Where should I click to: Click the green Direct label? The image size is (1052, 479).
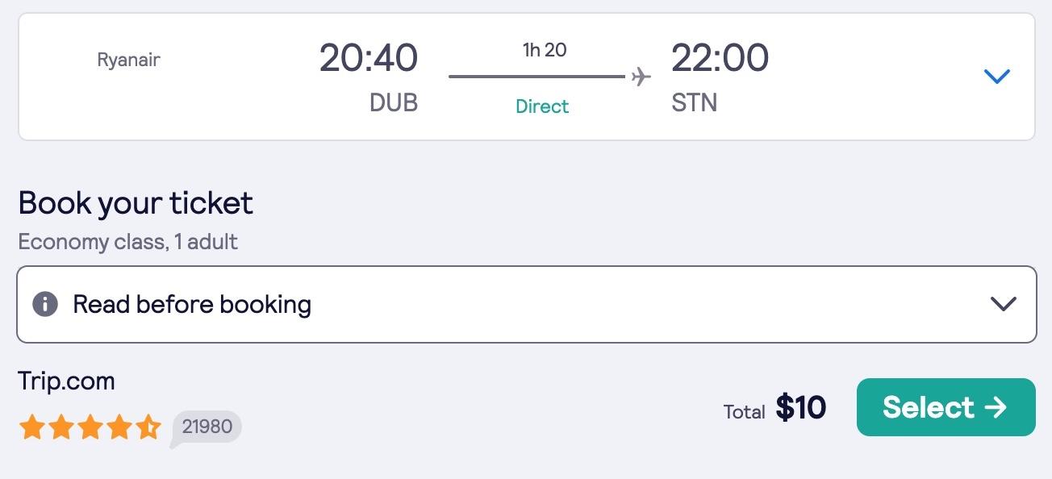(542, 106)
